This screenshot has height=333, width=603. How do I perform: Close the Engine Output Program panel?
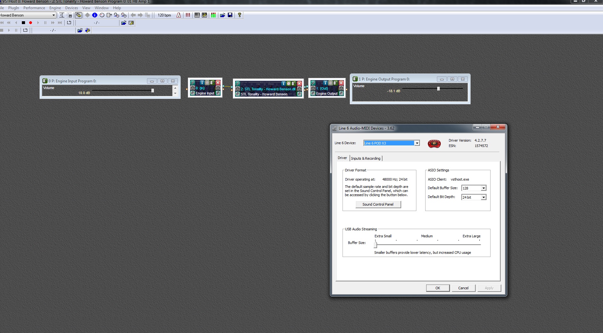(463, 79)
